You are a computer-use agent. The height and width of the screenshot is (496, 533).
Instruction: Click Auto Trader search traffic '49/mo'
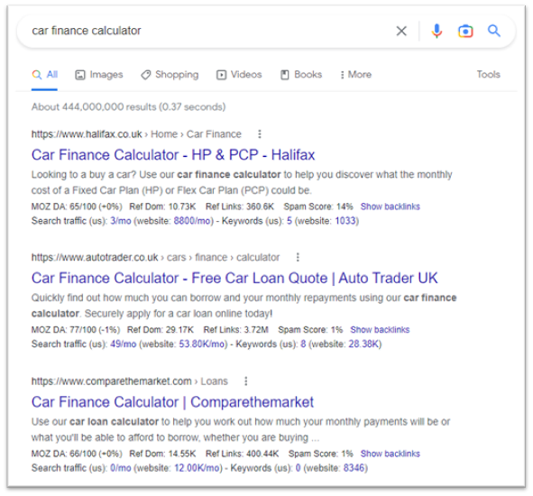(x=123, y=344)
